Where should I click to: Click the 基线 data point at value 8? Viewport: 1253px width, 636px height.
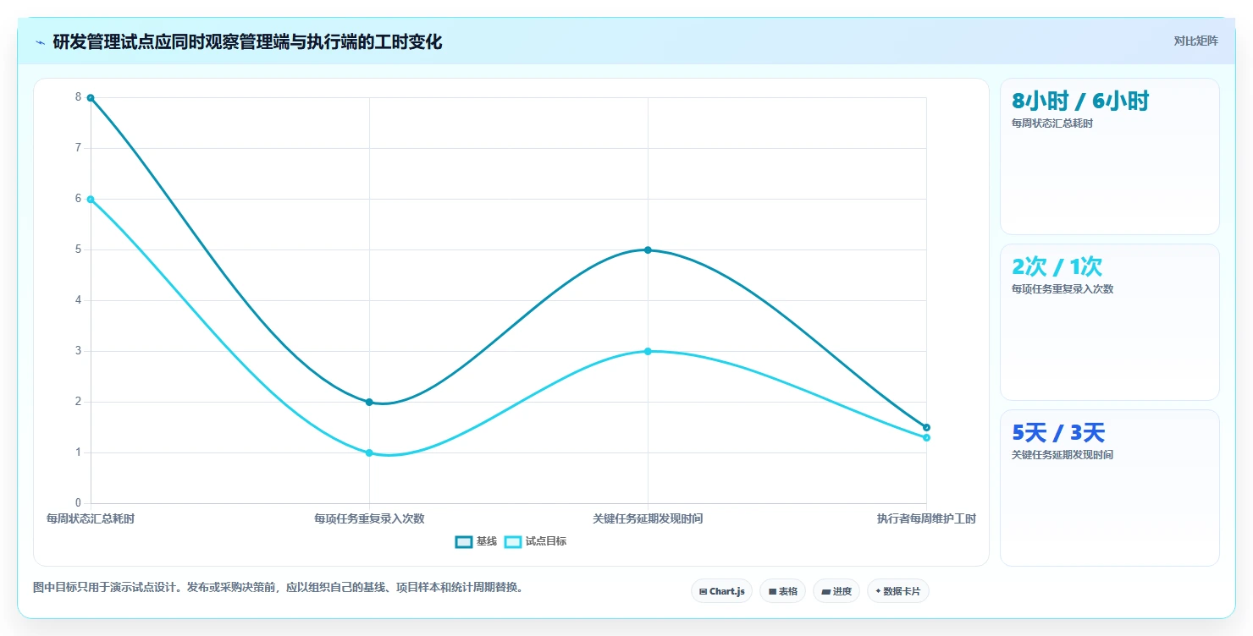point(91,98)
